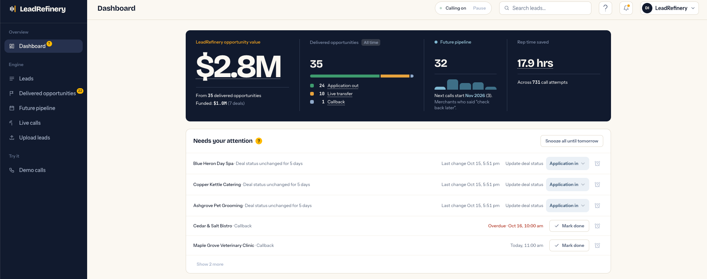Click the Upload leads upload icon
This screenshot has width=707, height=279.
pos(12,138)
